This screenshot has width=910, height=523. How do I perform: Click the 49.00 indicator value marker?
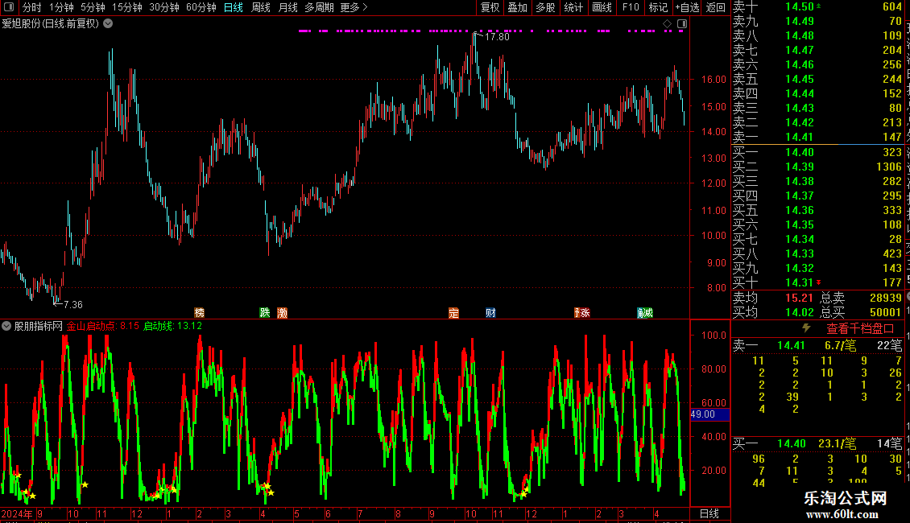[x=709, y=414]
